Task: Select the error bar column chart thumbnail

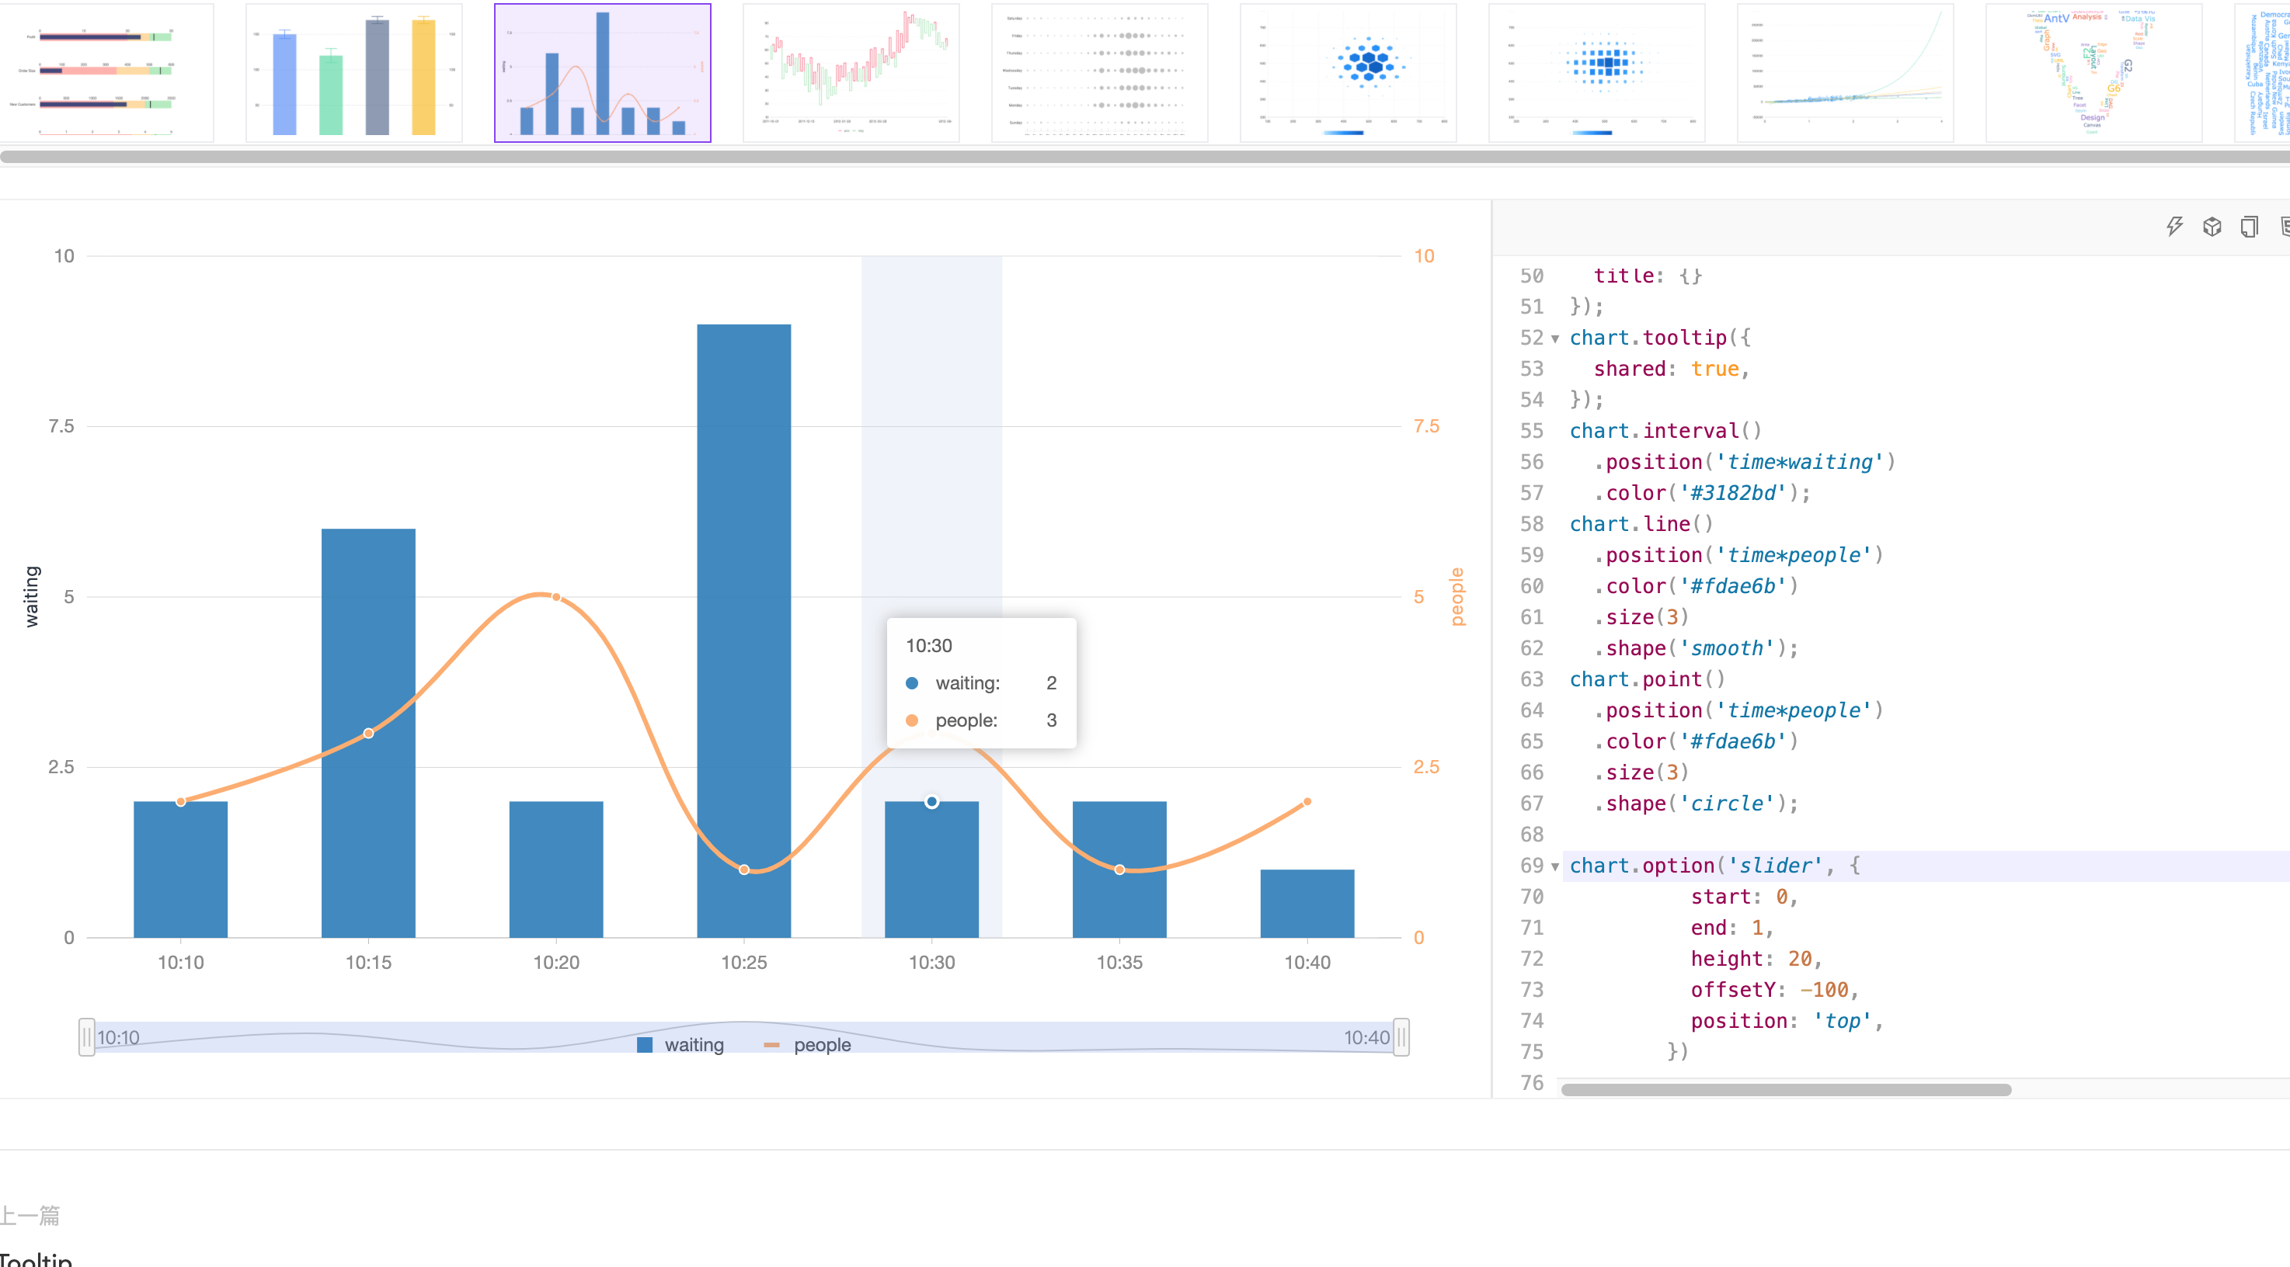Action: [x=353, y=73]
